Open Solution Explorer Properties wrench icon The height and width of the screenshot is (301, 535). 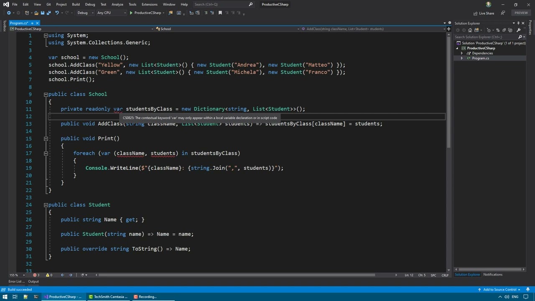(519, 30)
